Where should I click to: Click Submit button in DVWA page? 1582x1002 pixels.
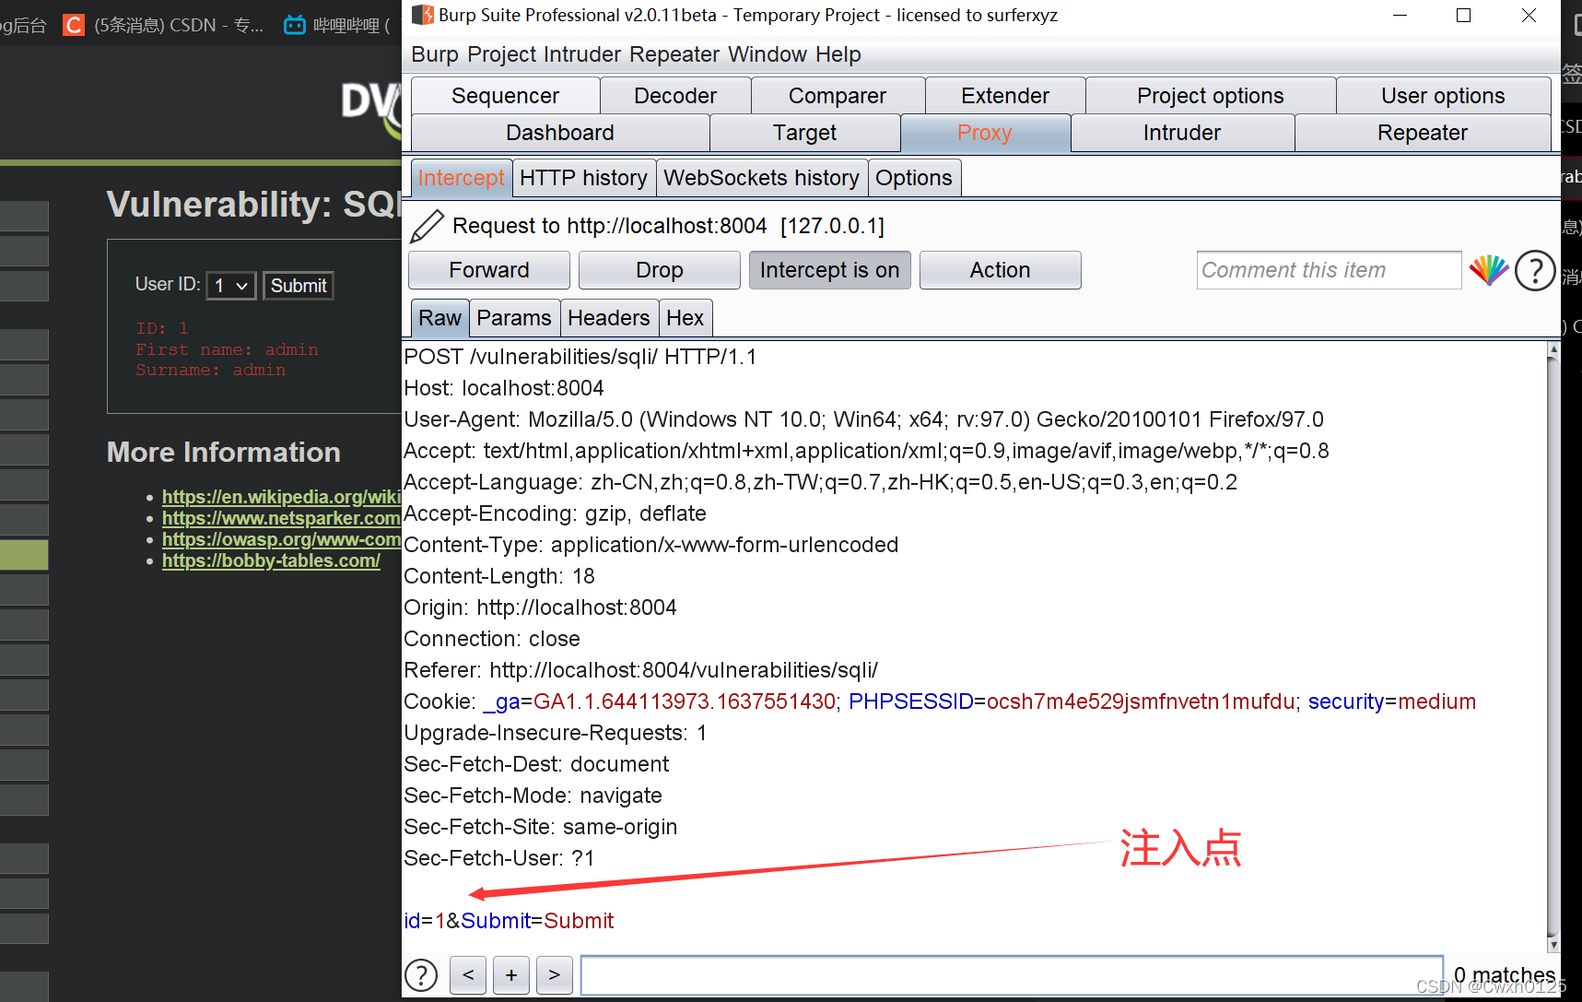[x=299, y=286]
